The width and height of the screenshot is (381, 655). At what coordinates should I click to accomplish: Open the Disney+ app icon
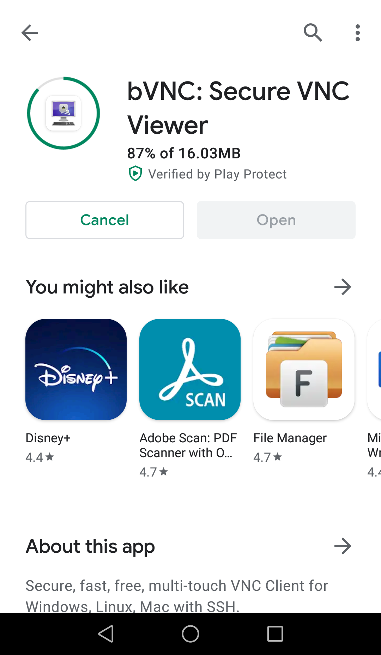(76, 369)
